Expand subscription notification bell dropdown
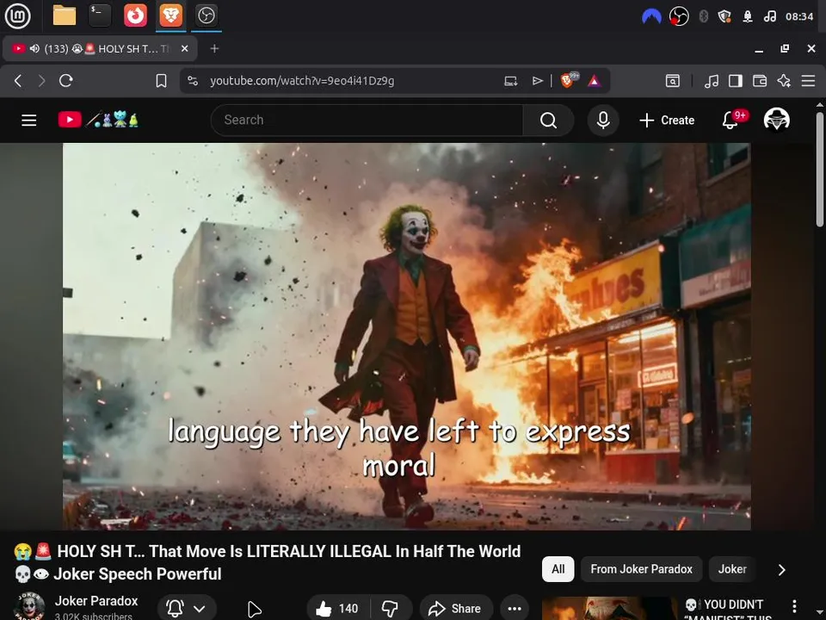Screen dimensions: 826x620 click(187, 609)
